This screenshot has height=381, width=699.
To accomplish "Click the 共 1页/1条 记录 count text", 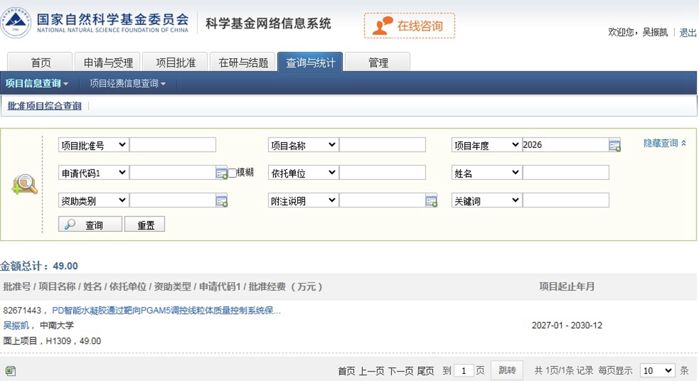I will point(563,371).
